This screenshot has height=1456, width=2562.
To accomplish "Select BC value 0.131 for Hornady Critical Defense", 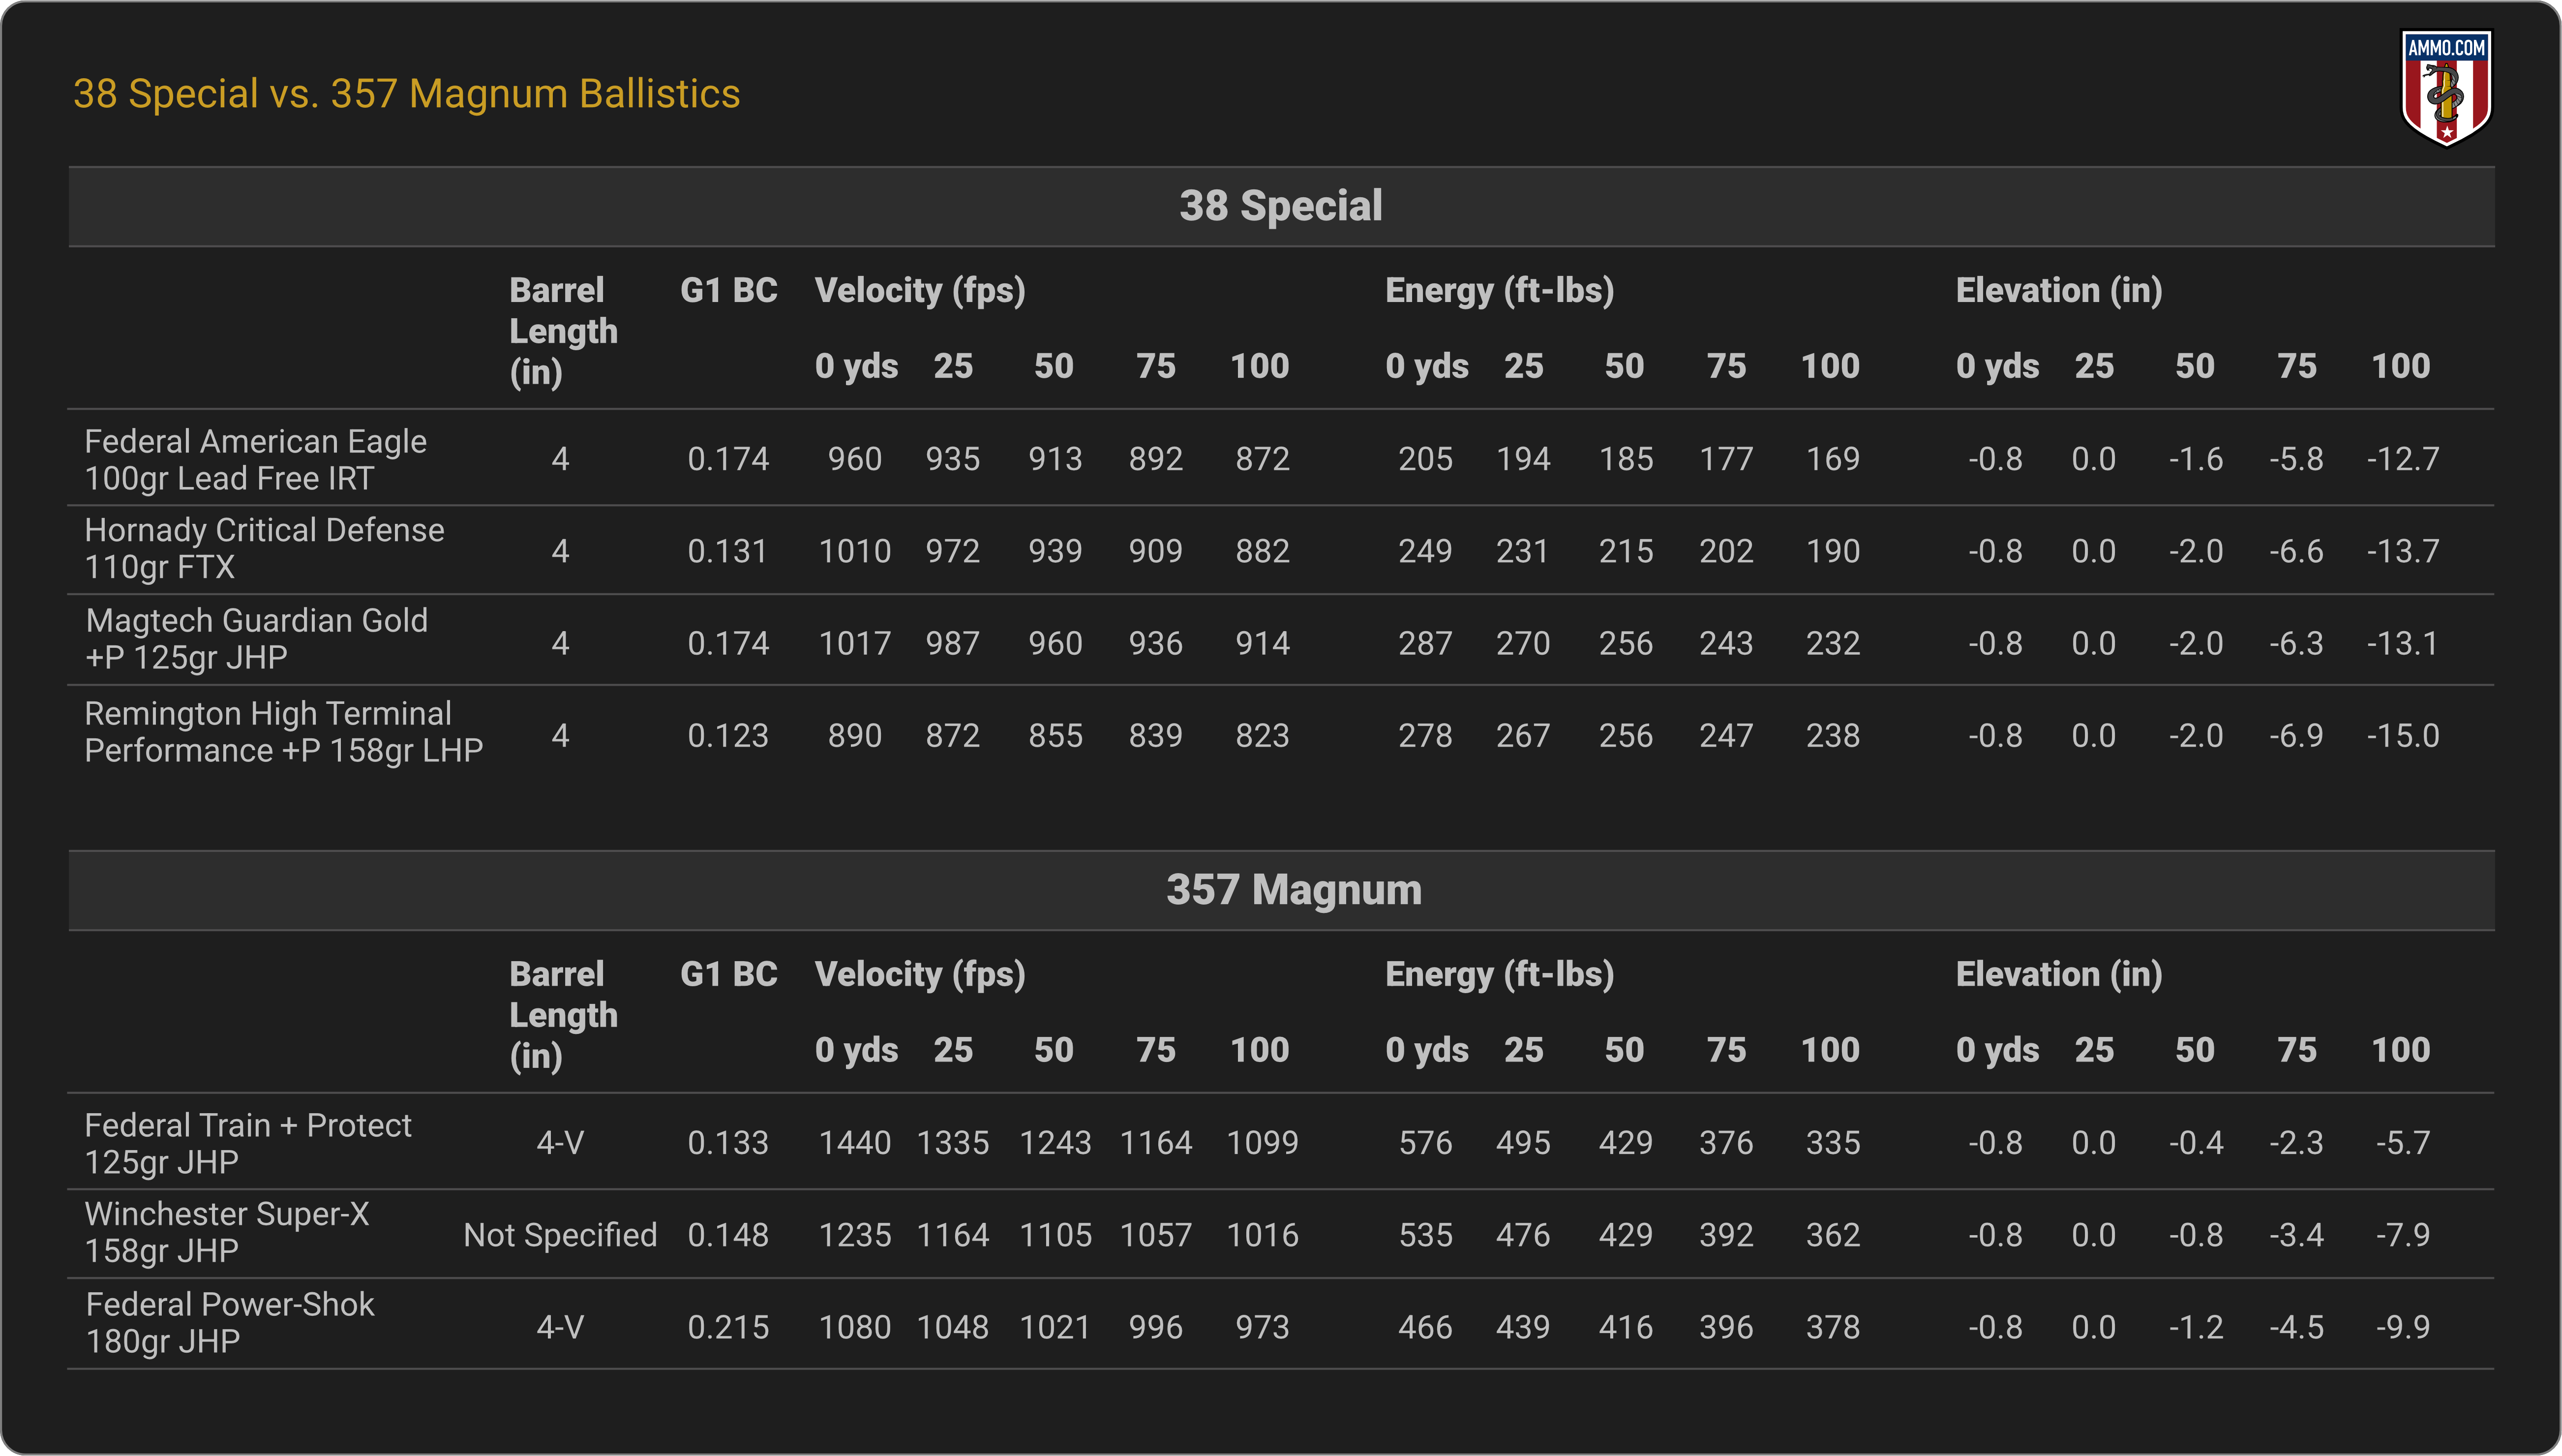I will 729,552.
